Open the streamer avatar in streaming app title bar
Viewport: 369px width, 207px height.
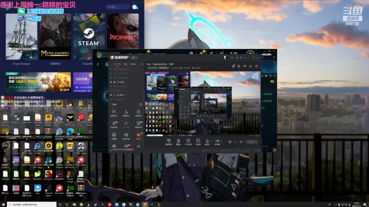pos(225,57)
